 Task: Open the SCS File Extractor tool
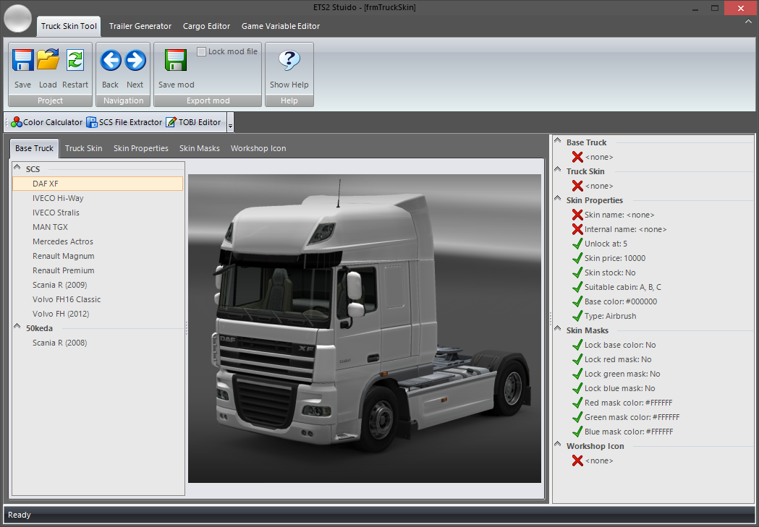click(x=124, y=122)
